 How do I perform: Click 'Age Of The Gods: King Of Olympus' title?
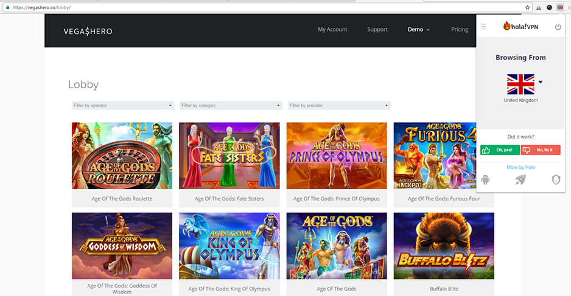click(229, 289)
